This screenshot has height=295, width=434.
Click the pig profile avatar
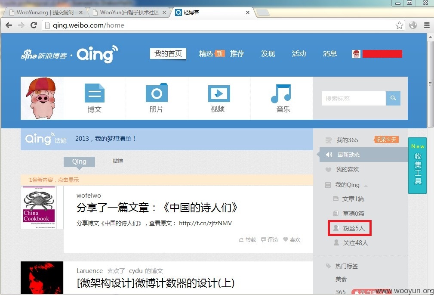tap(42, 98)
